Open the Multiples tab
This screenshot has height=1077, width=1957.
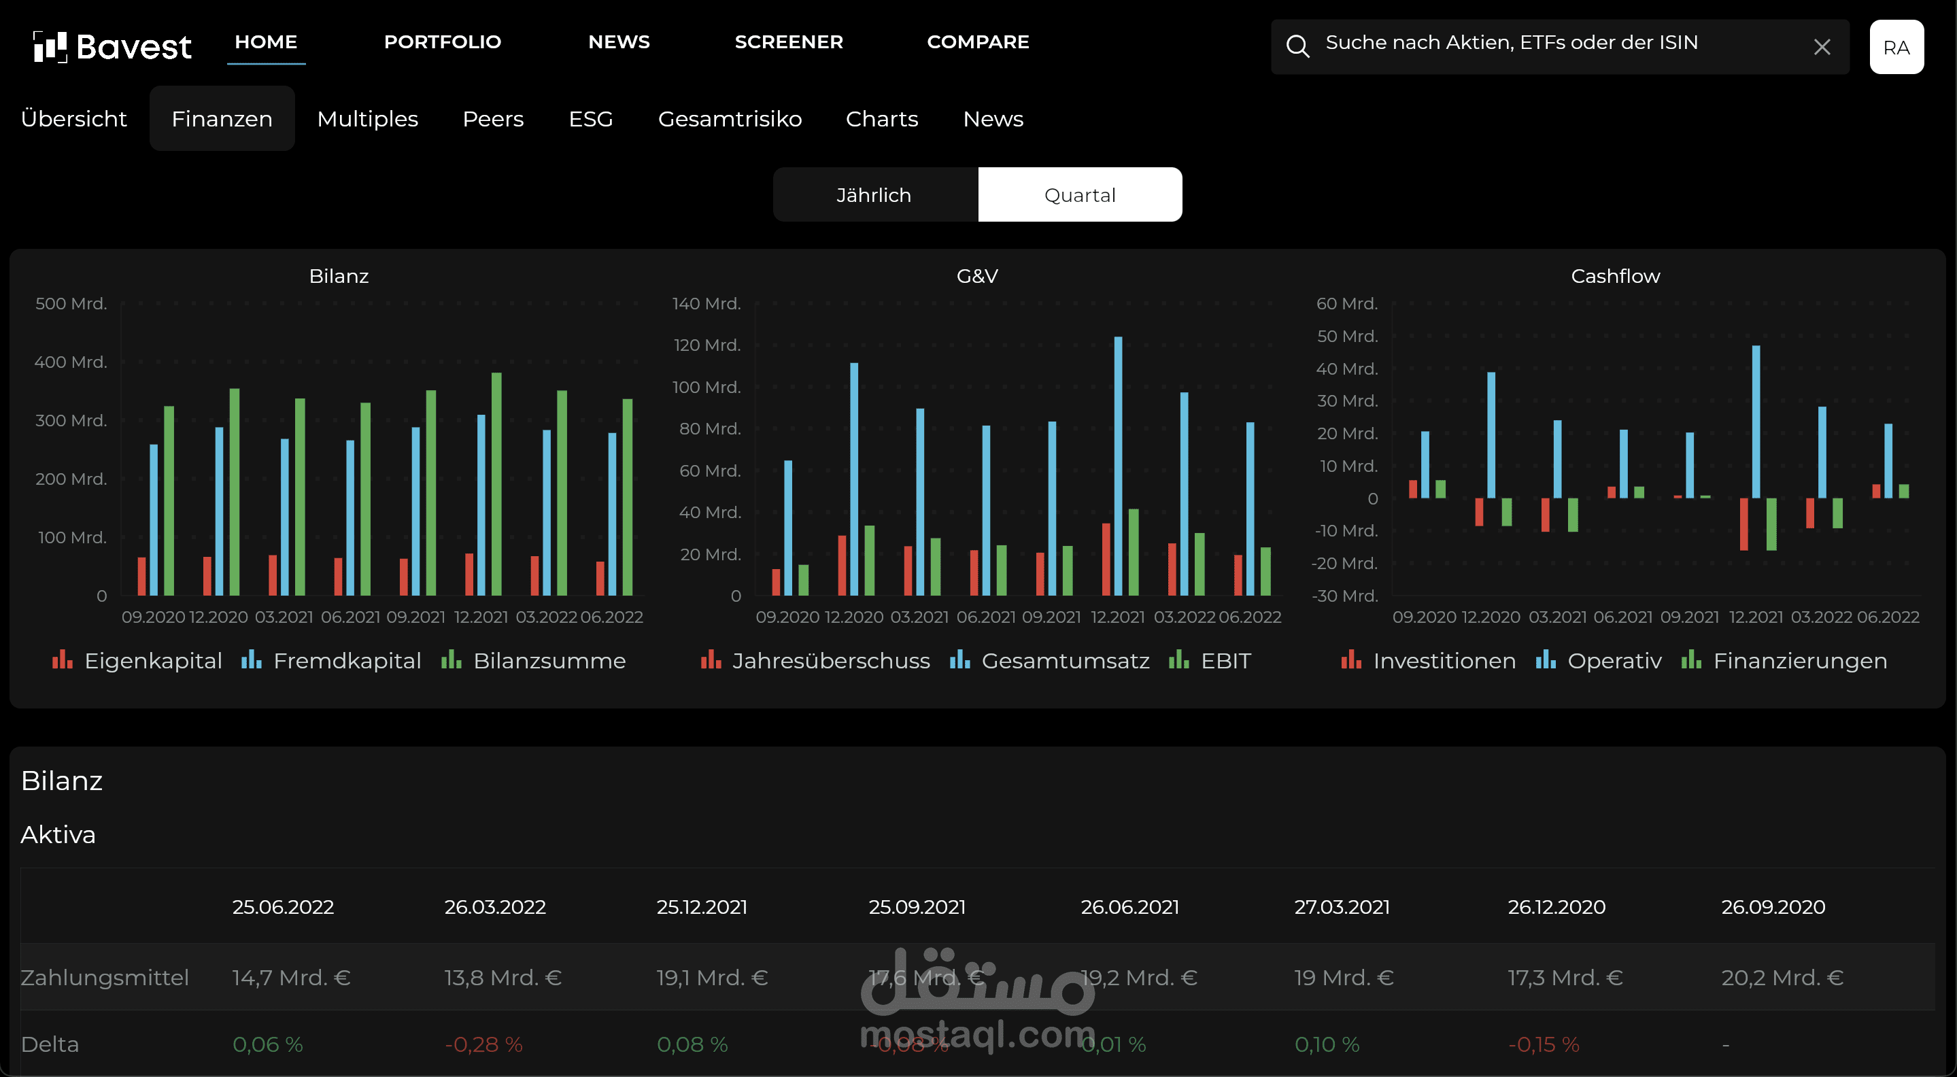pyautogui.click(x=367, y=119)
